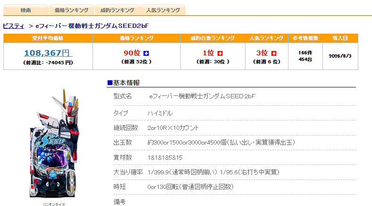Click the 90位 price rank value
Screen dimensions: 372x206
pyautogui.click(x=132, y=53)
